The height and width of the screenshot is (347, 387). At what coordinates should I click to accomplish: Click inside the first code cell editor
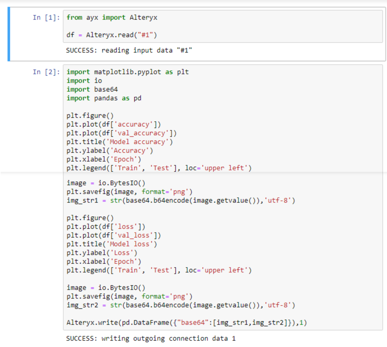[x=223, y=26]
